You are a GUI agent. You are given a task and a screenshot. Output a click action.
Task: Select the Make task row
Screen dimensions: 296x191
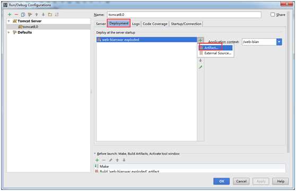[x=190, y=166]
